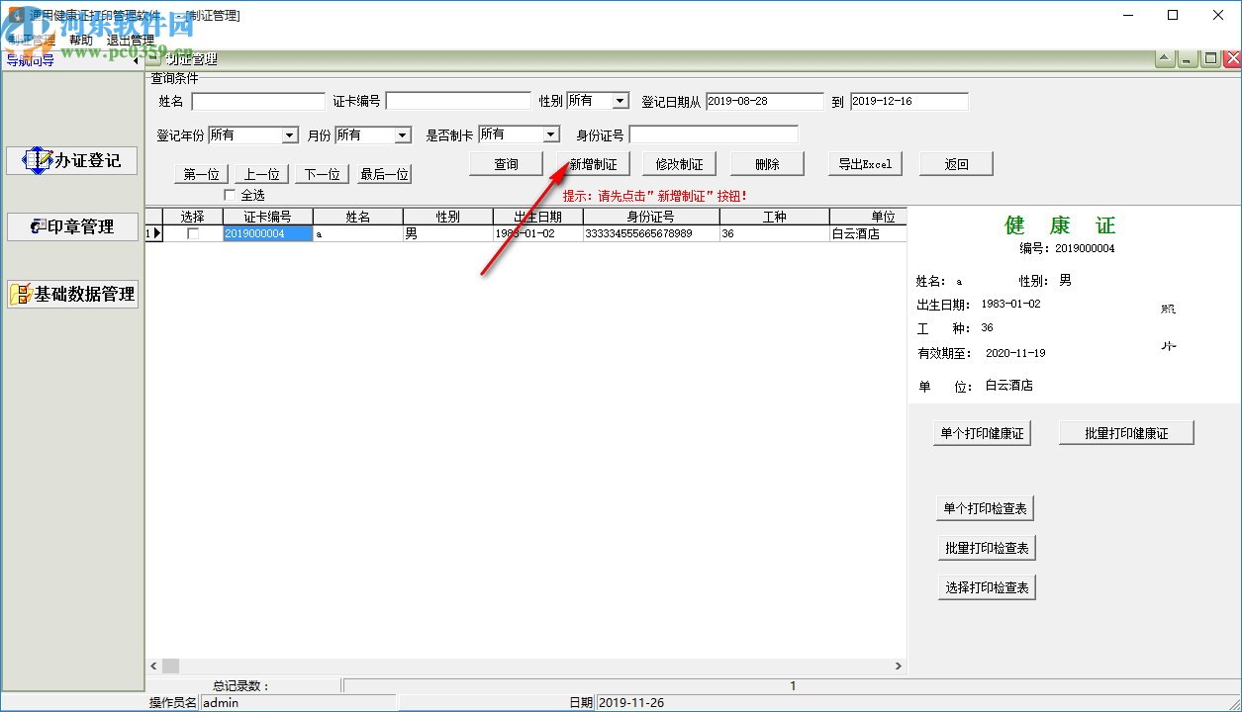Click the app icon in the title bar
This screenshot has height=712, width=1242.
(15, 15)
